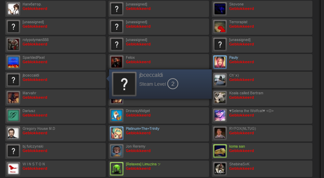Viewport: 324px width, 178px height.
Task: Click jbceccaldi's large question-mark avatar in popup
Action: pos(124,84)
